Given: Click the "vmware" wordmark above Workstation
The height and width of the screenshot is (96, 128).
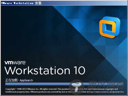Looking at the screenshot, I should (x=15, y=63).
